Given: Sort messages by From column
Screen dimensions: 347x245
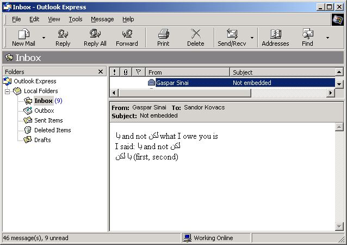Looking at the screenshot, I should 188,72.
